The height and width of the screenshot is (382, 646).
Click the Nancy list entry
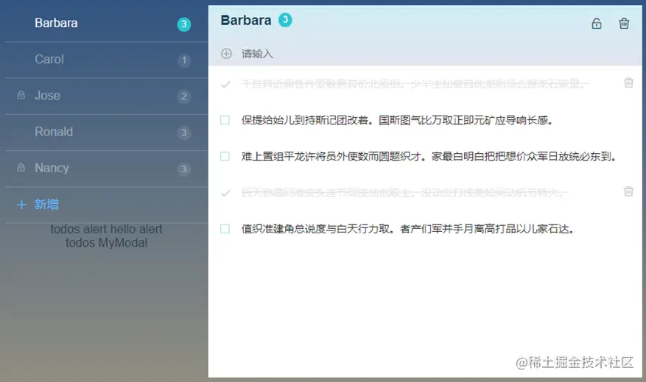coord(106,169)
